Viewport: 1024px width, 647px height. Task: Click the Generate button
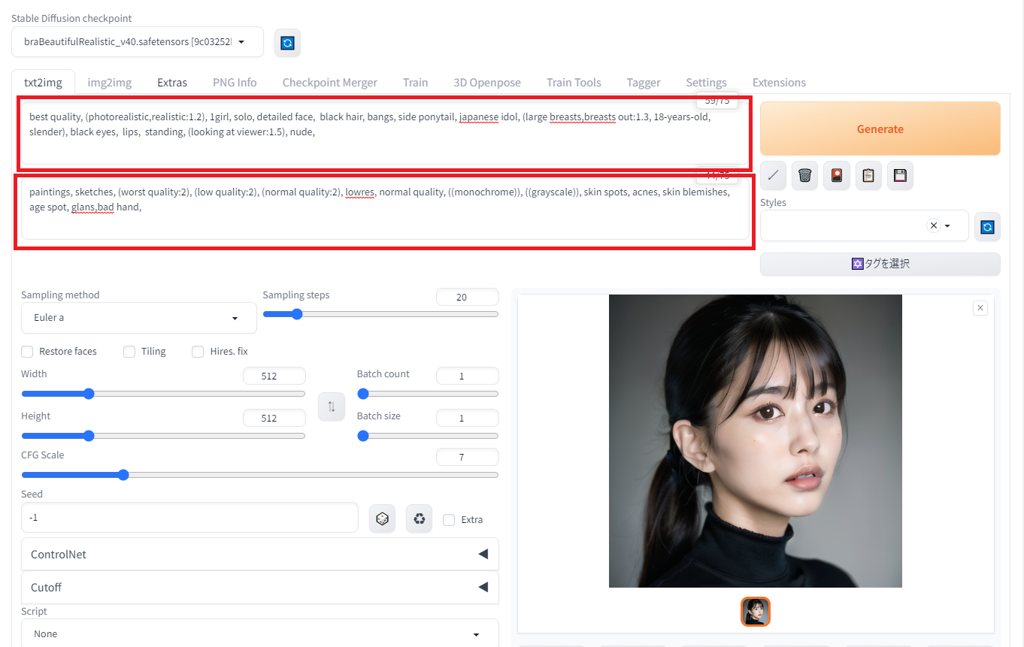[880, 128]
